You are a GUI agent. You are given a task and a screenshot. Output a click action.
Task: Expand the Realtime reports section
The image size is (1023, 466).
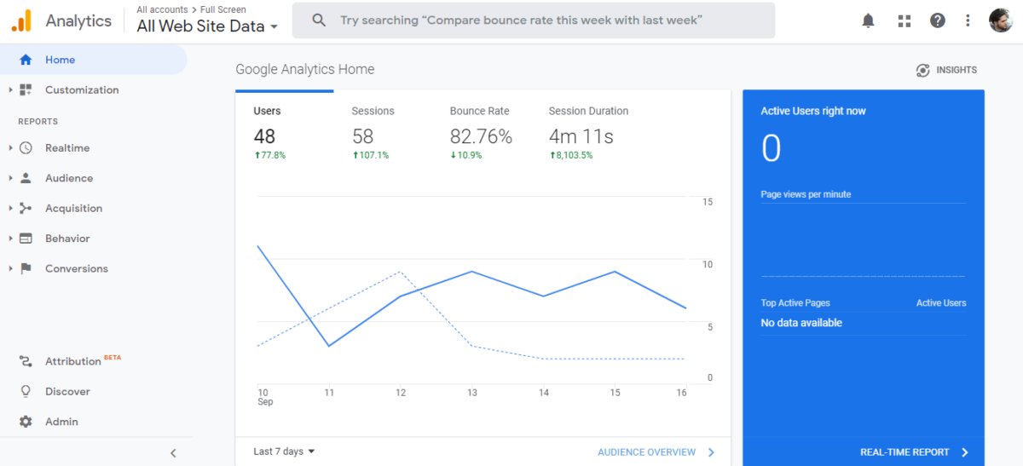point(66,148)
